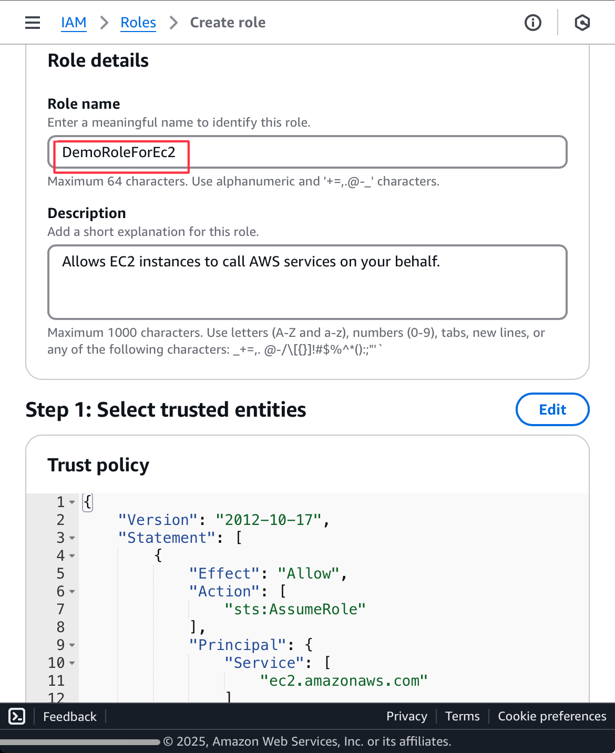Click the horizontal scrollbar at bottom
The image size is (615, 753).
[x=80, y=742]
